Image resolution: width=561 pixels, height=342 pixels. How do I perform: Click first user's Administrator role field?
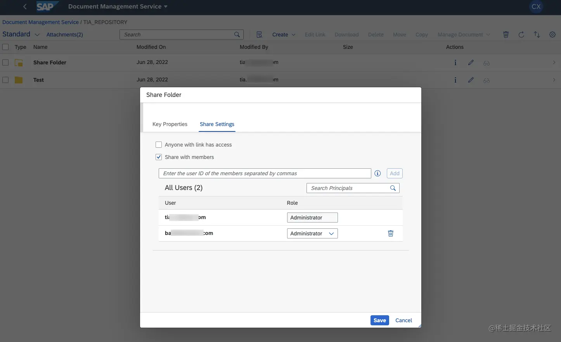pos(312,218)
